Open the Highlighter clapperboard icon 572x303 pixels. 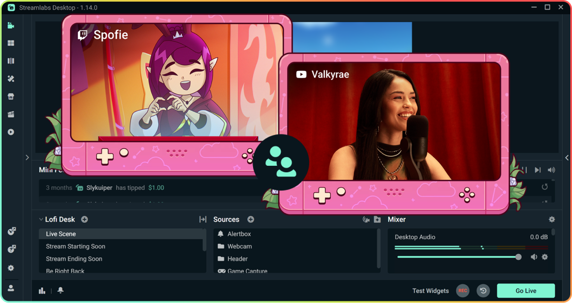(11, 114)
